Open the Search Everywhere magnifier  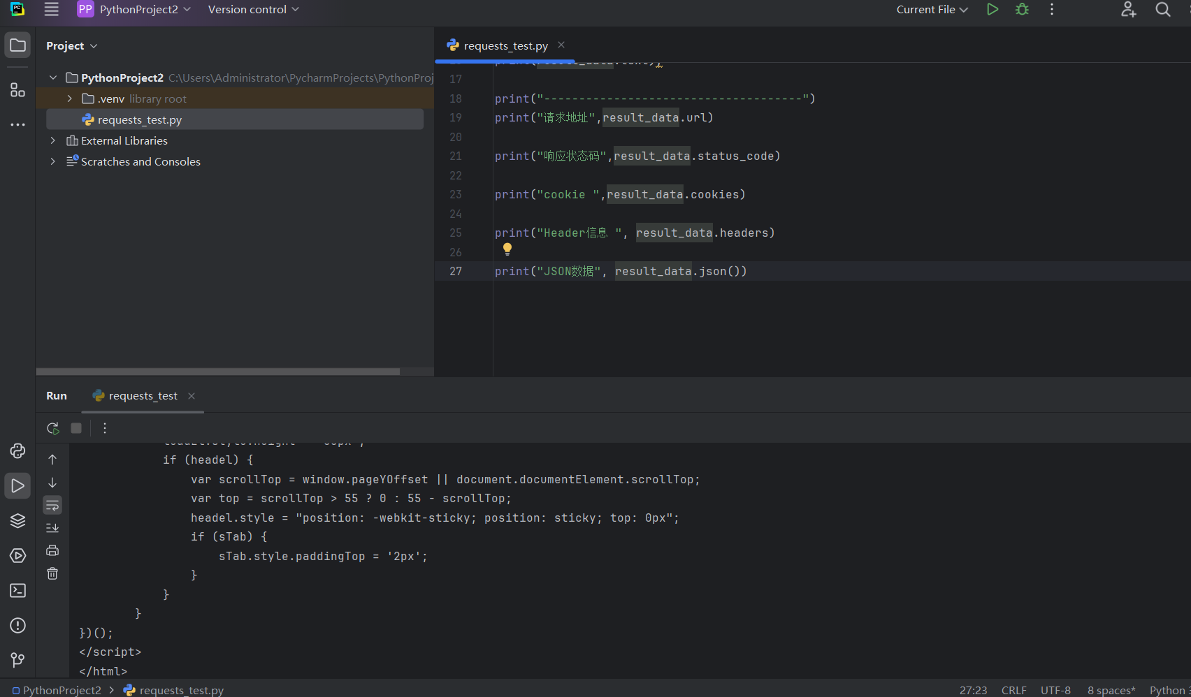[x=1162, y=9]
